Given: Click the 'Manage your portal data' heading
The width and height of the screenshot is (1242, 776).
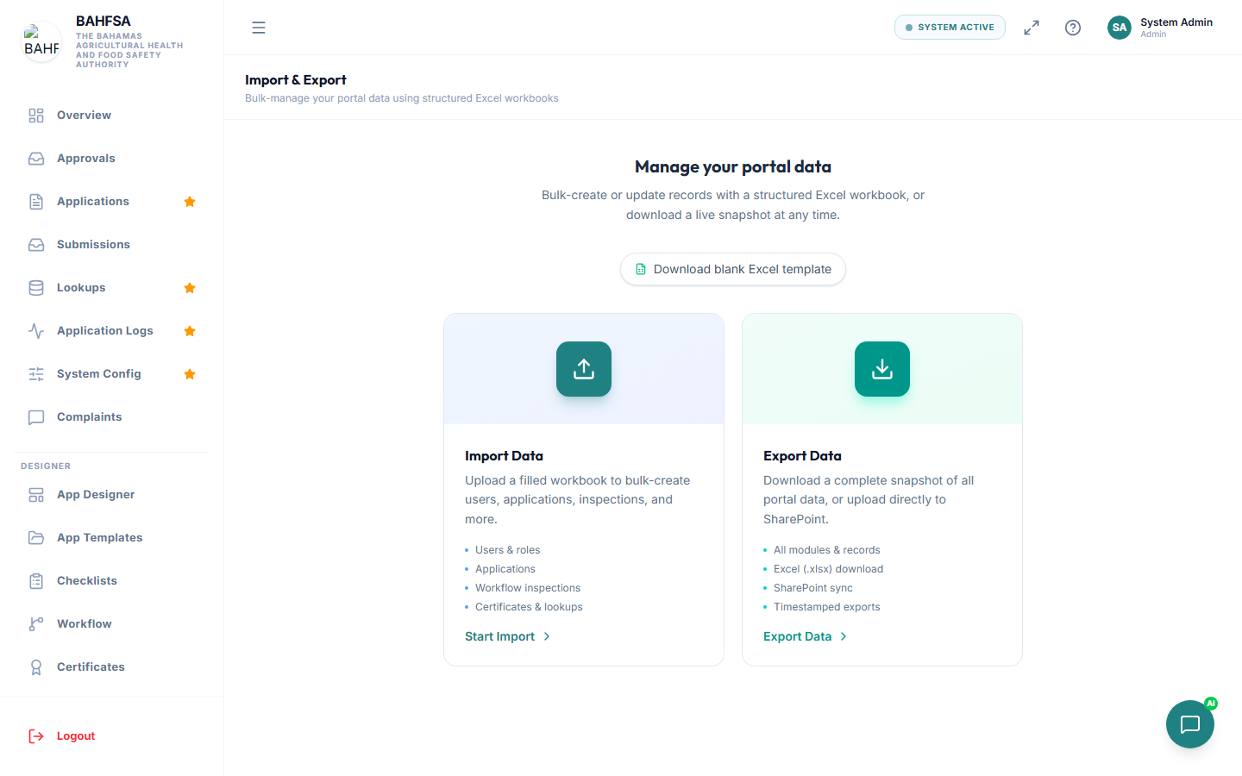Looking at the screenshot, I should click(x=733, y=166).
